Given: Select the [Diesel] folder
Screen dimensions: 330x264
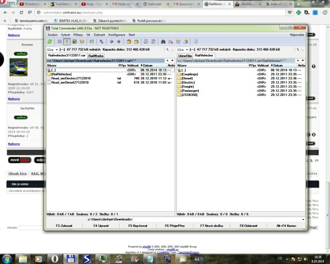Looking at the screenshot, I should (x=241, y=78).
